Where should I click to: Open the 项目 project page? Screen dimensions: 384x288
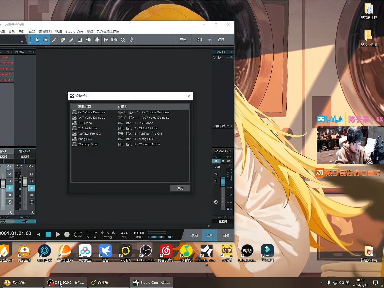pos(221,40)
